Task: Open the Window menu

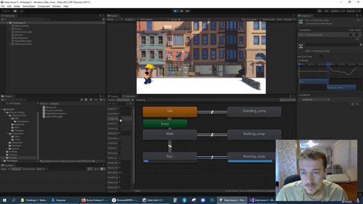Action: point(57,6)
